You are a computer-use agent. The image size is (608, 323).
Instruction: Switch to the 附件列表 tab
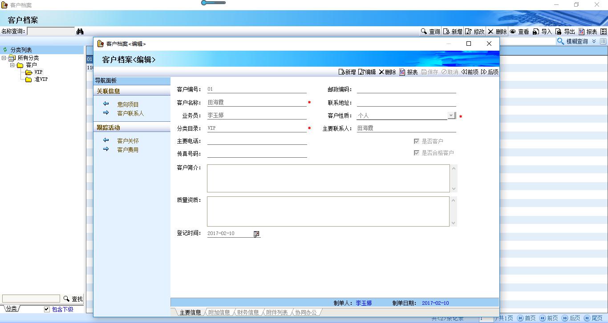(277, 312)
